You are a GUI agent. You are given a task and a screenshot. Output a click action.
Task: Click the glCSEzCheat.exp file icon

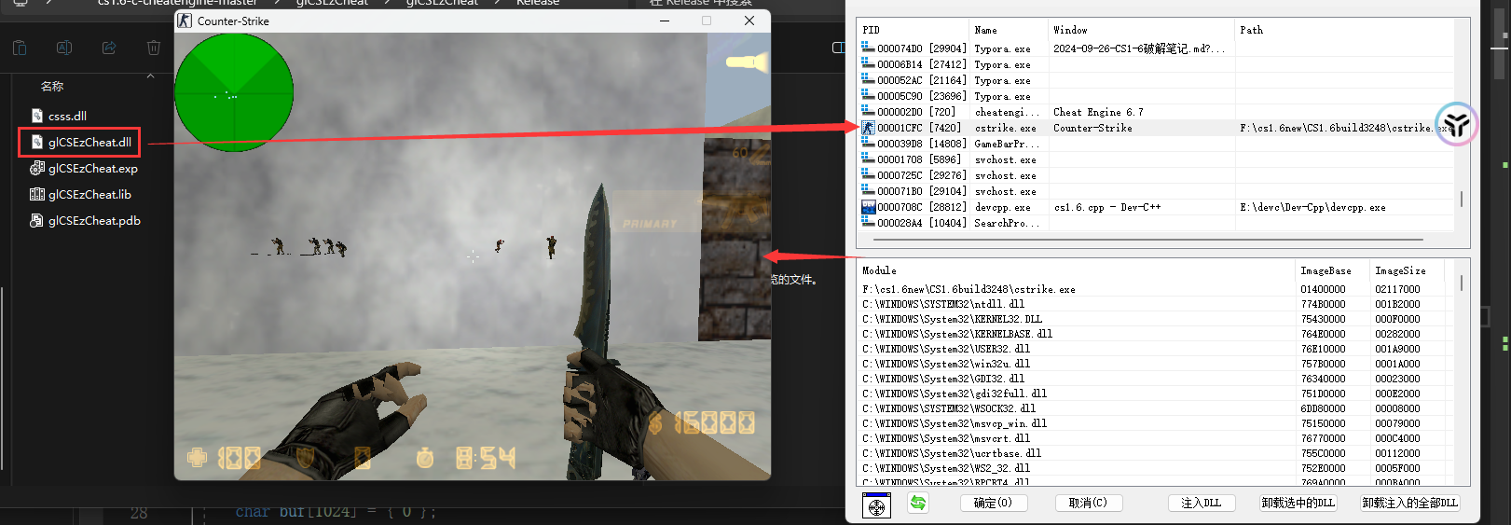click(x=37, y=168)
